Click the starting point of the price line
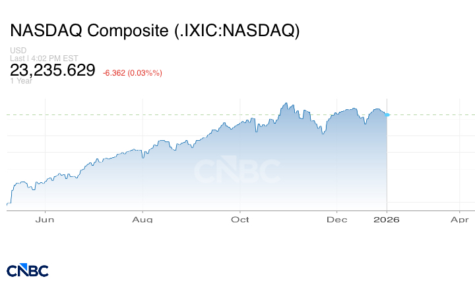 pos(7,204)
